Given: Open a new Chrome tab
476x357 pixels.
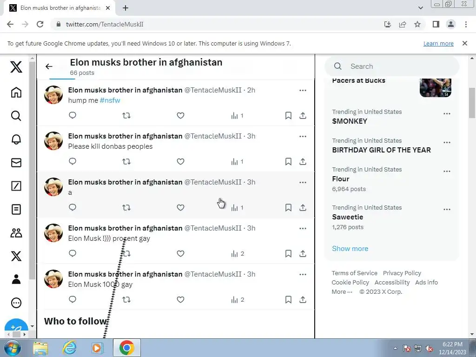Looking at the screenshot, I should pyautogui.click(x=126, y=8).
